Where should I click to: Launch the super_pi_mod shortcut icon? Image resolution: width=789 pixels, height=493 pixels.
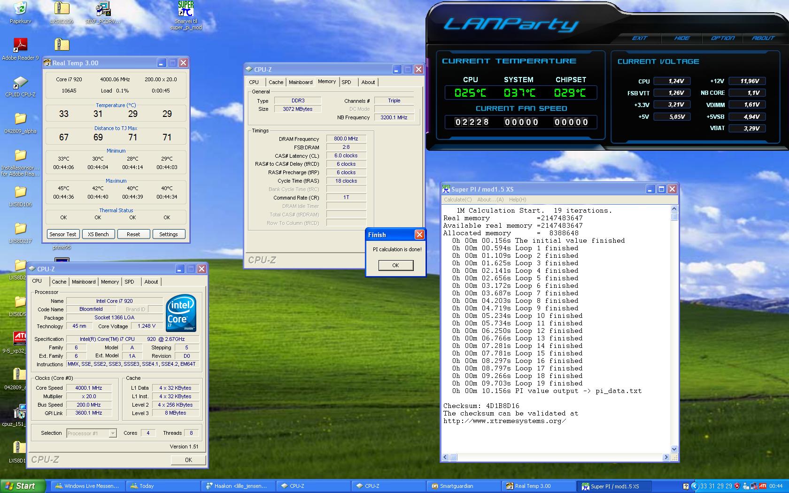pyautogui.click(x=186, y=8)
